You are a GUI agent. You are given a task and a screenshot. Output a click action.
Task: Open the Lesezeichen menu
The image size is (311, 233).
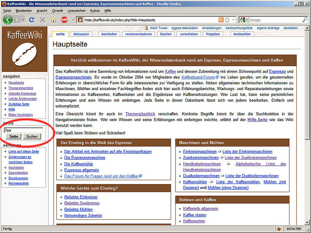tap(76, 10)
